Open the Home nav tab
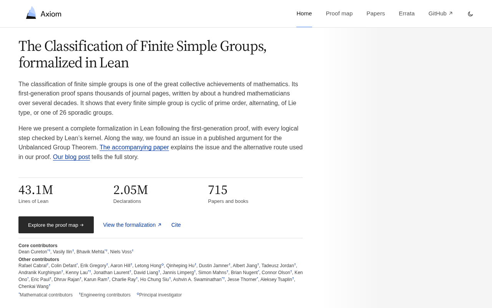The width and height of the screenshot is (492, 308). (304, 13)
